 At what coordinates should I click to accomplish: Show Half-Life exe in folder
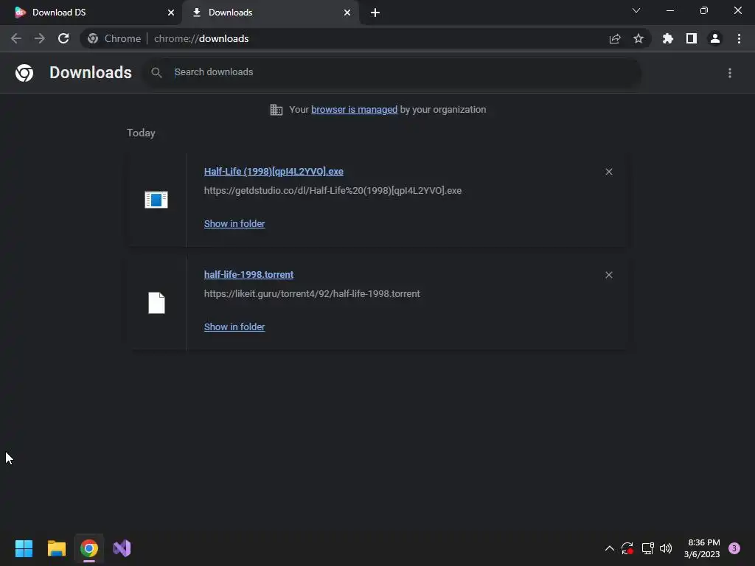[234, 224]
